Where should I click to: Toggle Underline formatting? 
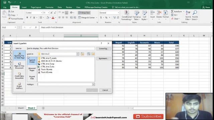[34, 18]
